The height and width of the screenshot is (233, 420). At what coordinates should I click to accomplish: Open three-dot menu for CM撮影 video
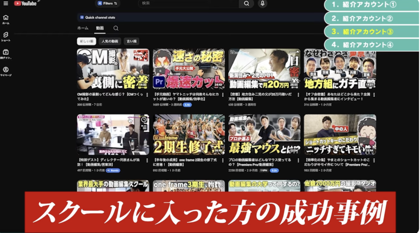147,96
